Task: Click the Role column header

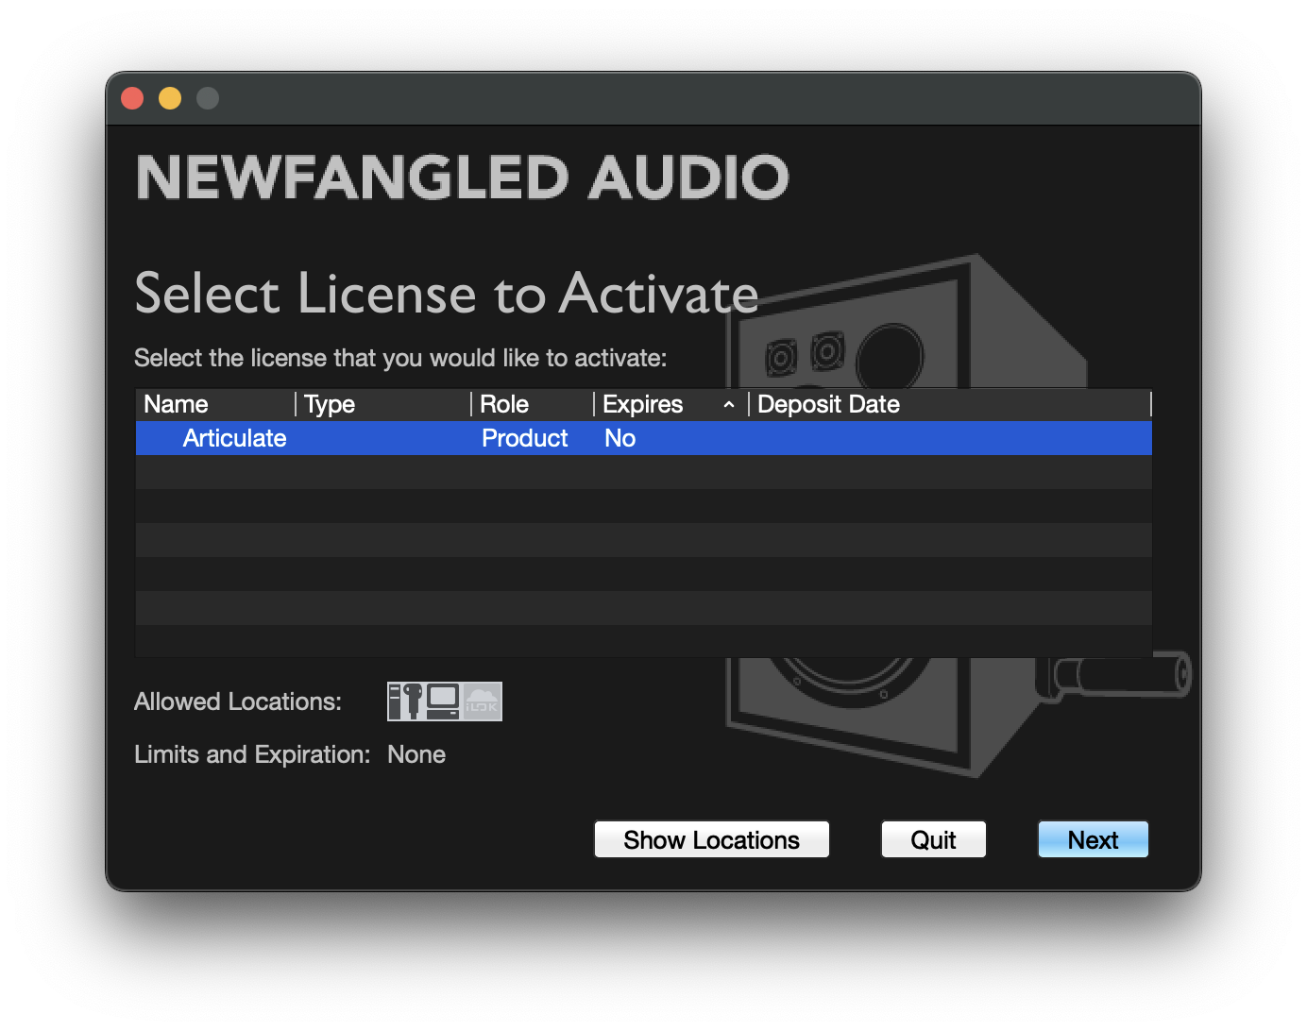Action: pyautogui.click(x=504, y=405)
